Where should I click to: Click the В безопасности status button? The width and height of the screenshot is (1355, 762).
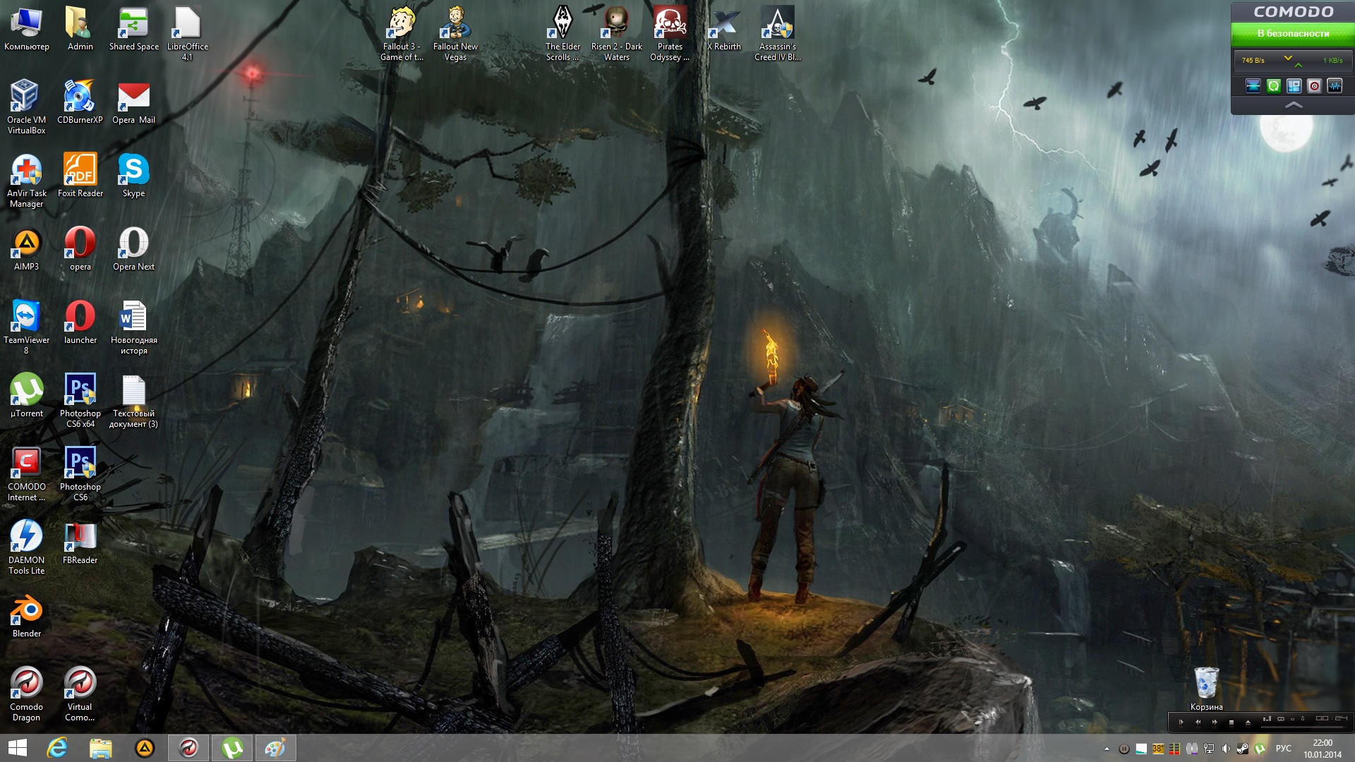[x=1293, y=33]
